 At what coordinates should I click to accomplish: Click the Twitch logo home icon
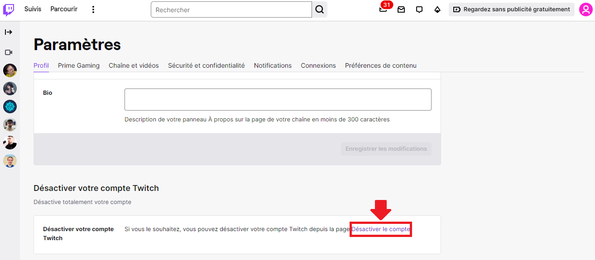tap(9, 9)
